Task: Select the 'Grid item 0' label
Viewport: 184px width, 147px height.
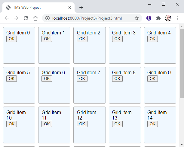Action: (18, 33)
